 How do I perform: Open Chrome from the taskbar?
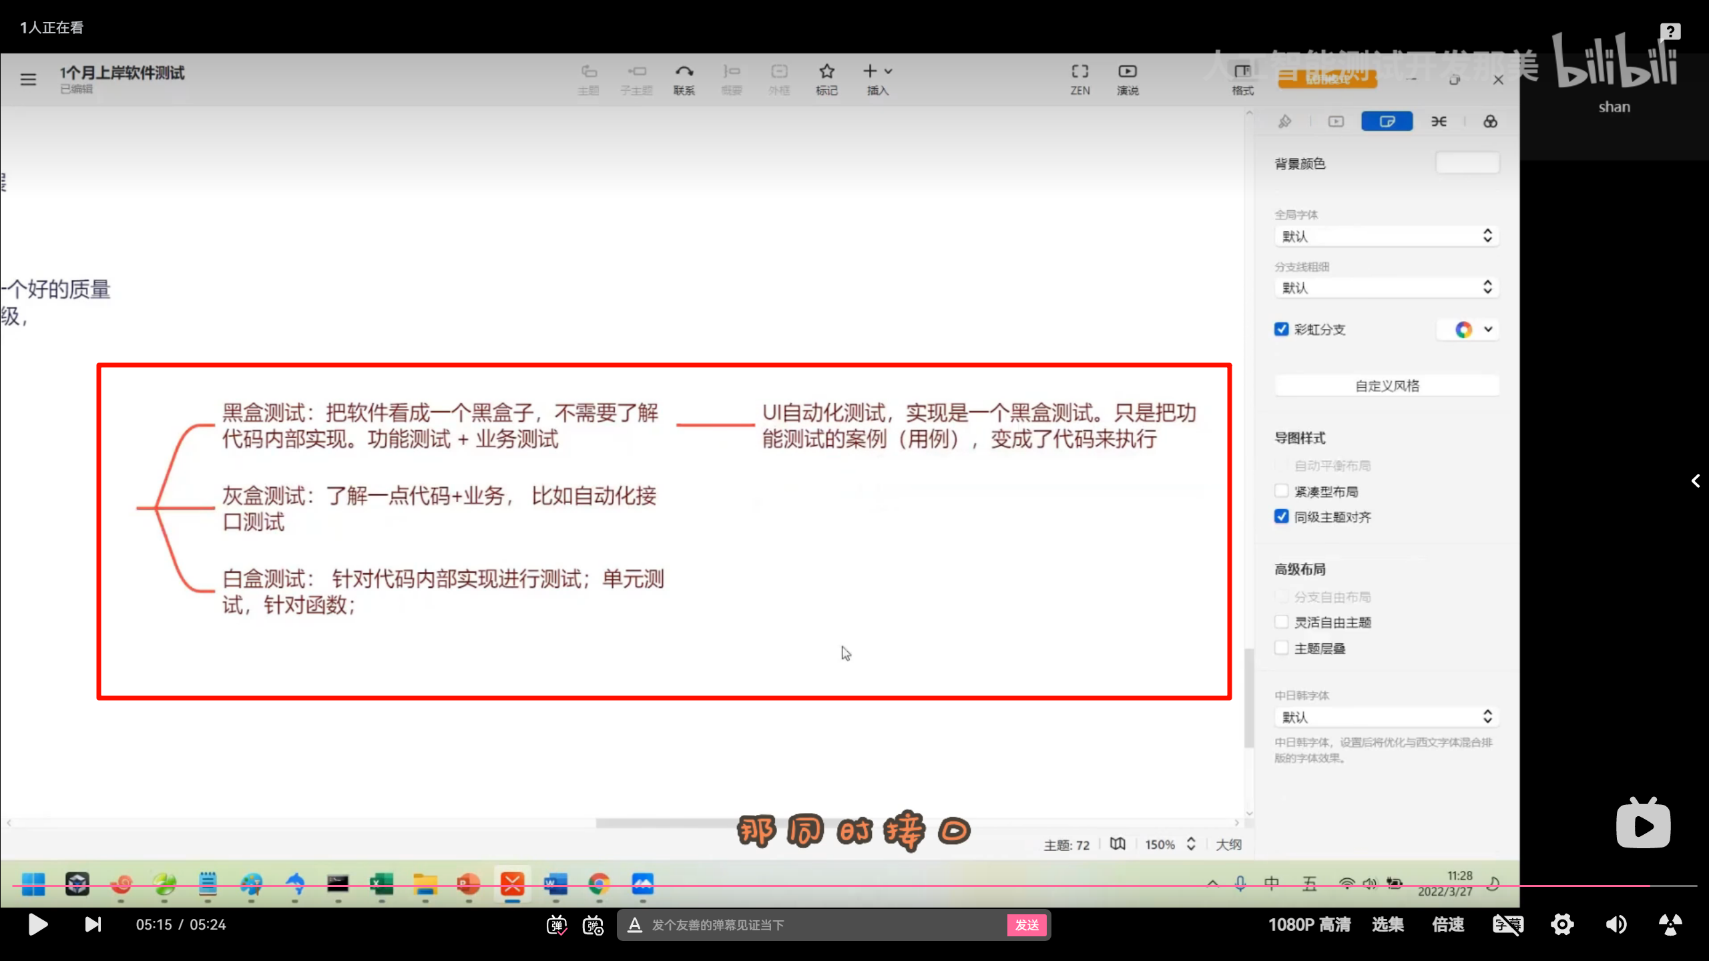[x=599, y=884]
